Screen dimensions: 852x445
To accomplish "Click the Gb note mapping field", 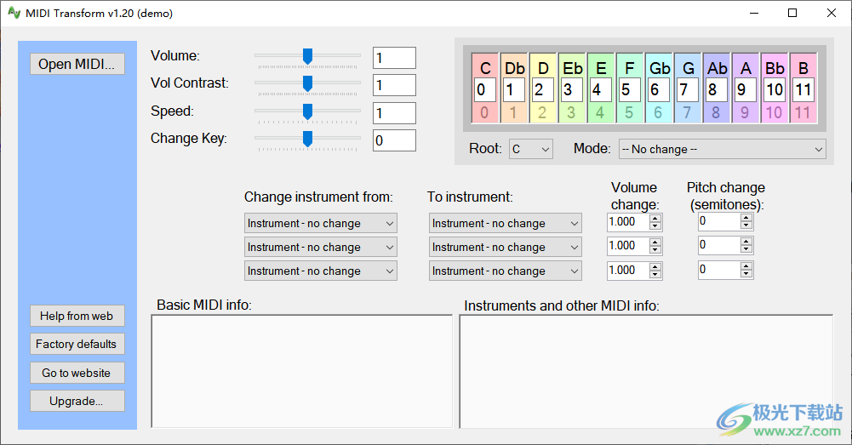I will 659,89.
